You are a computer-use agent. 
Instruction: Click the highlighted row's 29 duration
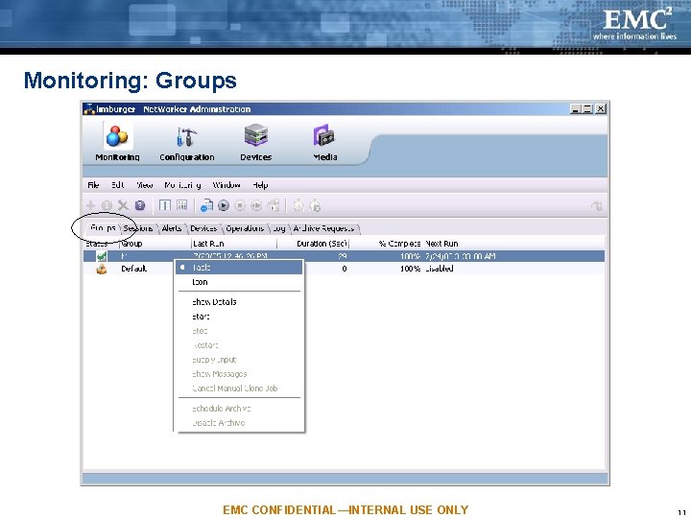(343, 256)
